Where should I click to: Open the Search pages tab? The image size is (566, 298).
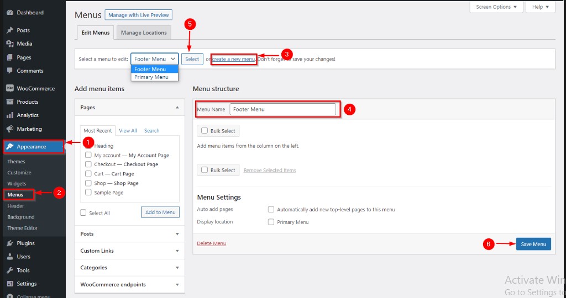pos(151,130)
